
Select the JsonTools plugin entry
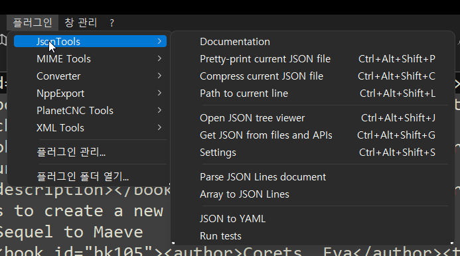pyautogui.click(x=90, y=41)
